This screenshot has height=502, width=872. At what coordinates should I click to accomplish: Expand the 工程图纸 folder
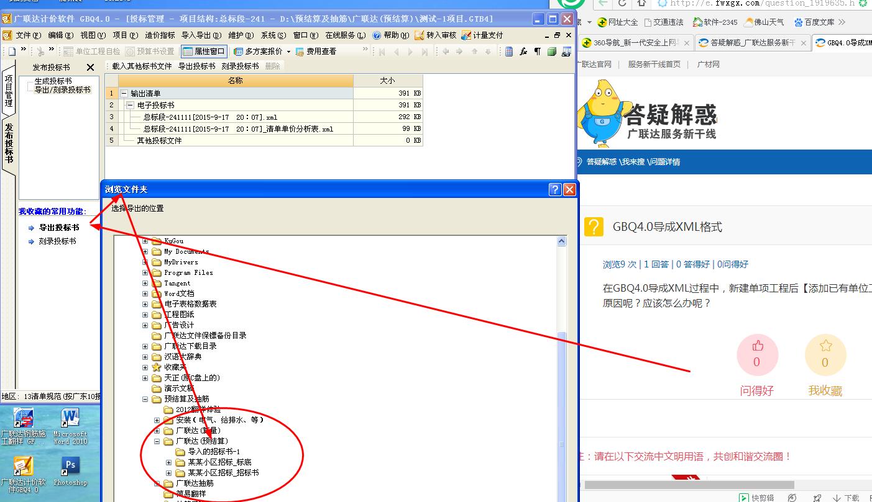(x=145, y=315)
